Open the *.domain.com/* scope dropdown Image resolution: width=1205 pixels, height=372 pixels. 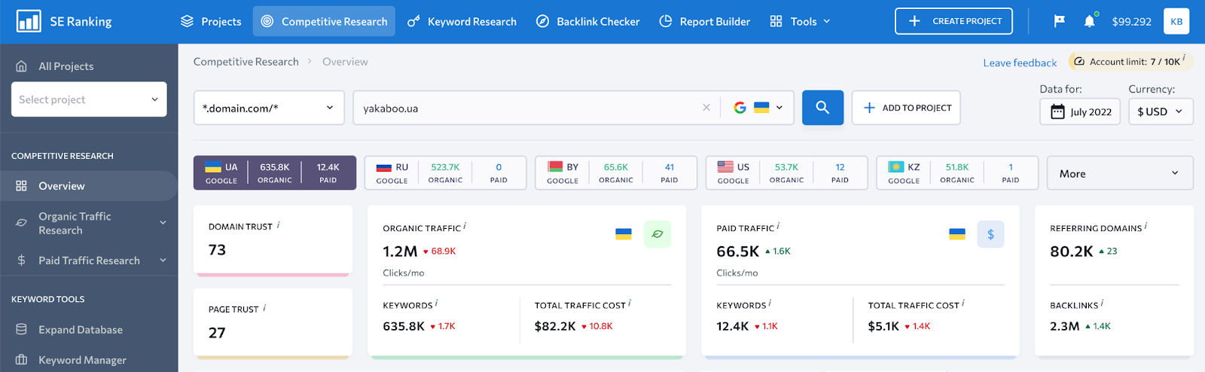point(269,108)
